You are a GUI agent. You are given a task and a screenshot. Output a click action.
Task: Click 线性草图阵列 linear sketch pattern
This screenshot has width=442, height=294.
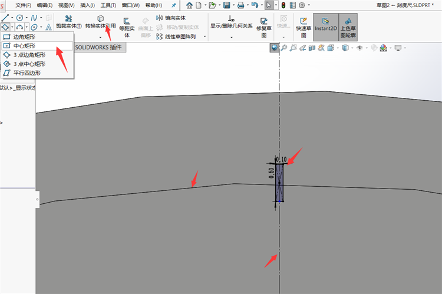point(176,37)
